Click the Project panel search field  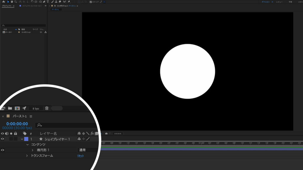point(24,25)
